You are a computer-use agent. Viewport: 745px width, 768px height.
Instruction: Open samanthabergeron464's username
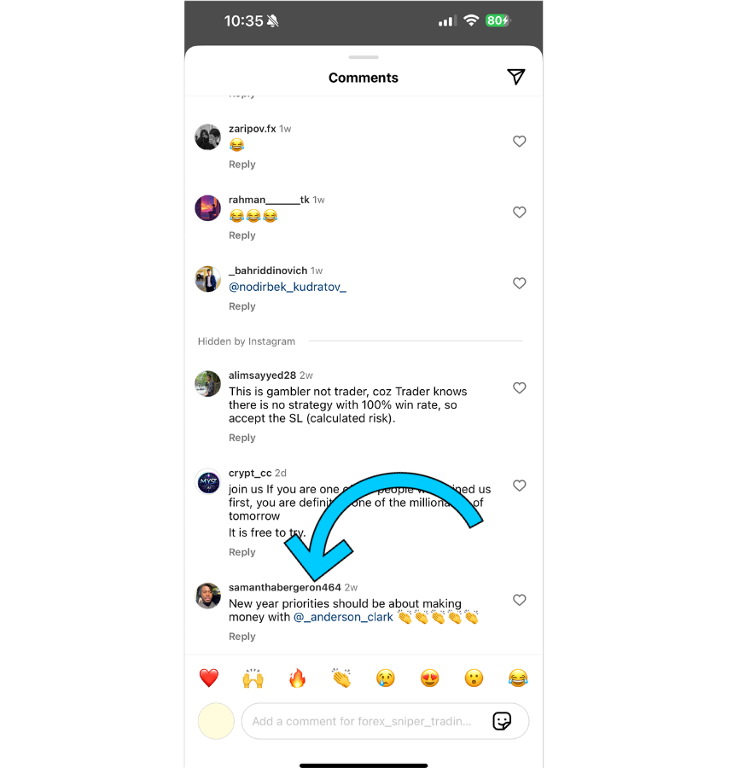tap(284, 587)
